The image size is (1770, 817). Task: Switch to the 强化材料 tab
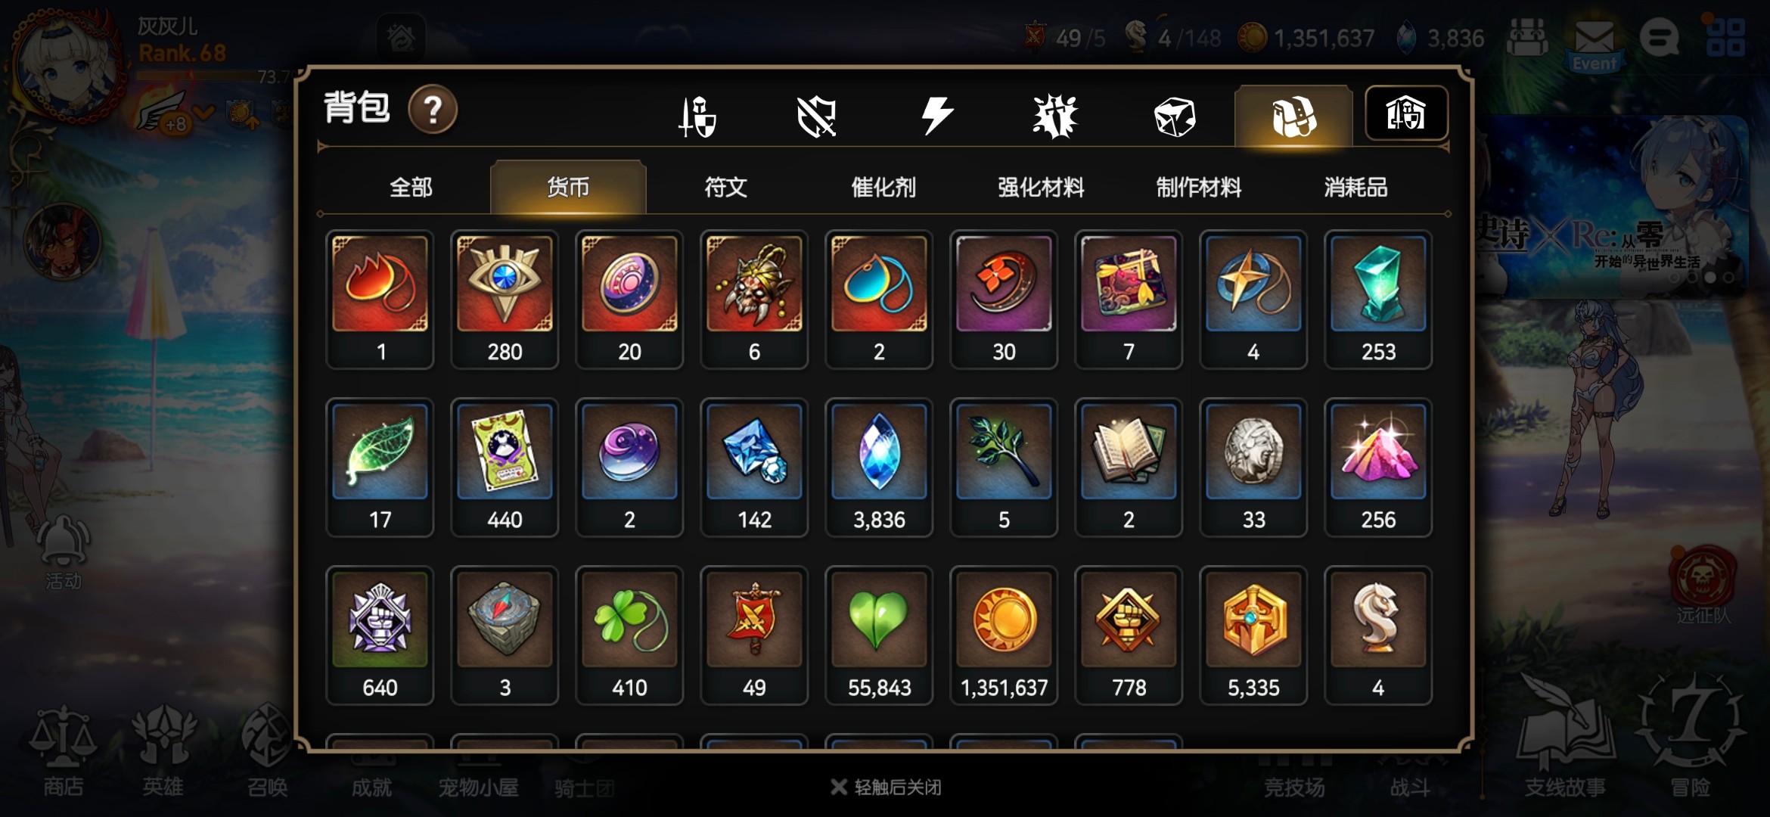(1041, 187)
